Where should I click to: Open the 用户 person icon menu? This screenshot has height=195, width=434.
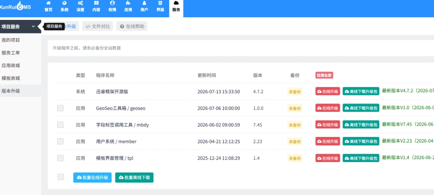click(144, 6)
